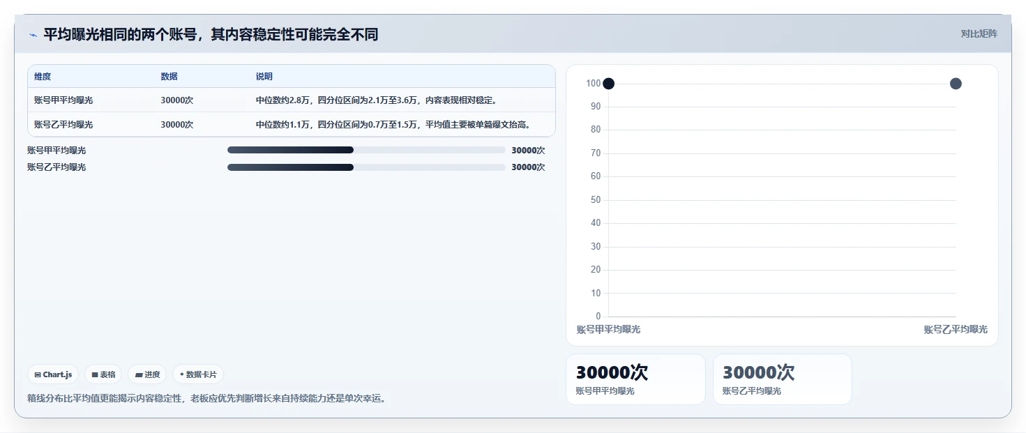The height and width of the screenshot is (433, 1026).
Task: Click the sparkle icon in the 数据卡片 tag
Action: coord(182,374)
